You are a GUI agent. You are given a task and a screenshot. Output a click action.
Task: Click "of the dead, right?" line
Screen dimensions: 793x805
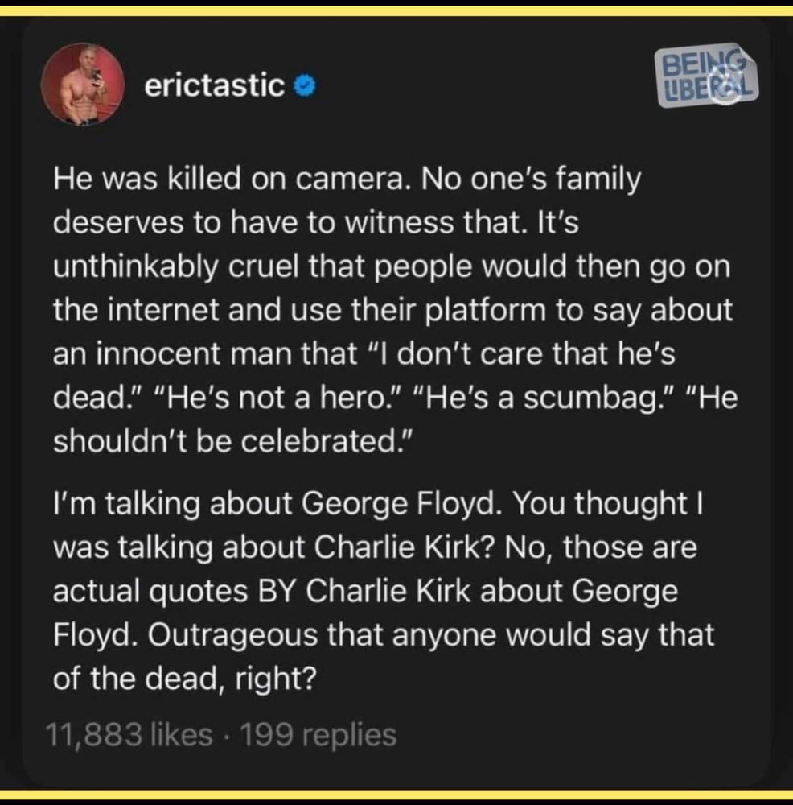click(x=183, y=677)
